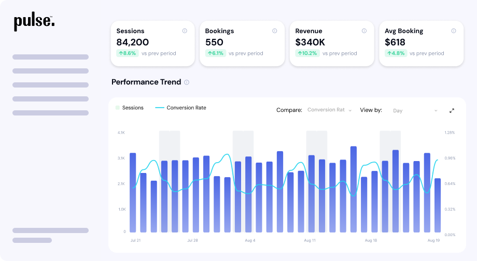Click the 6.1% change badge
The width and height of the screenshot is (477, 261).
pyautogui.click(x=215, y=53)
